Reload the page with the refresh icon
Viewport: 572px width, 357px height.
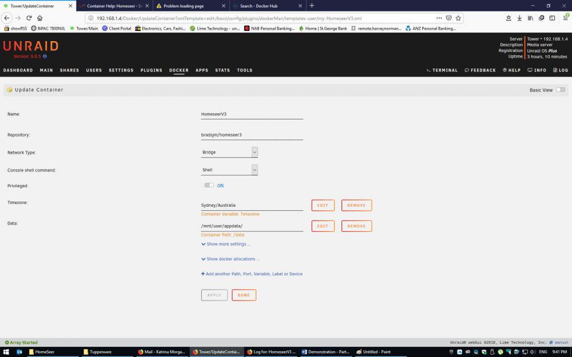click(29, 18)
